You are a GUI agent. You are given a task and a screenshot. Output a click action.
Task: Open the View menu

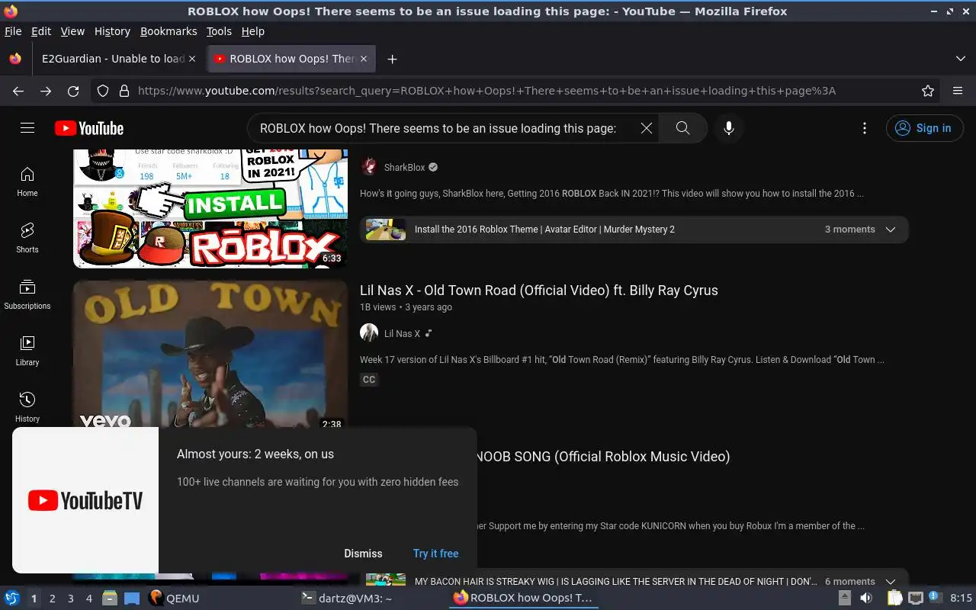pos(72,31)
